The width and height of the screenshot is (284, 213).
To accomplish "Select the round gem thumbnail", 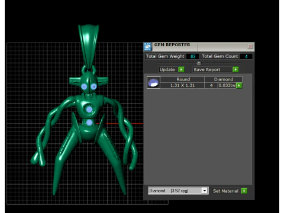I will tap(153, 82).
